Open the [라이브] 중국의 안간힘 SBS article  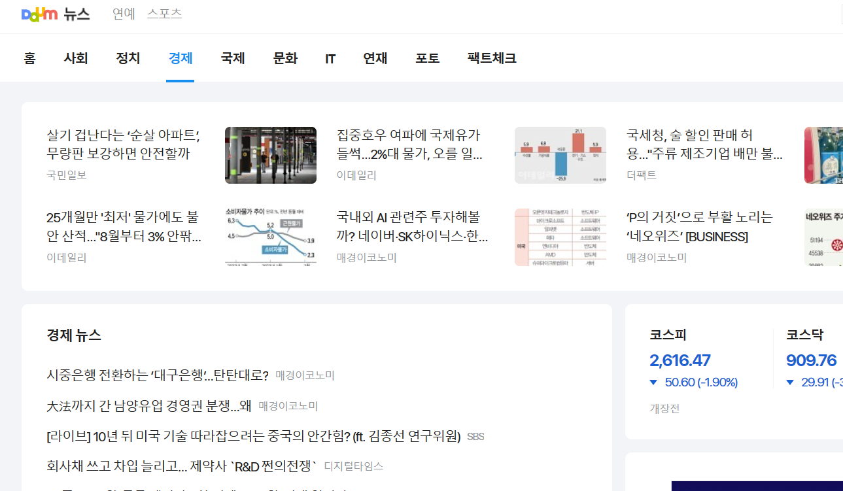pyautogui.click(x=254, y=436)
